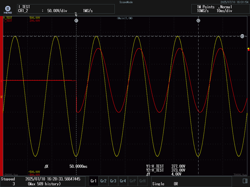The height and width of the screenshot is (187, 250).
Task: Open the side panel icon at bottom right
Action: tap(244, 181)
